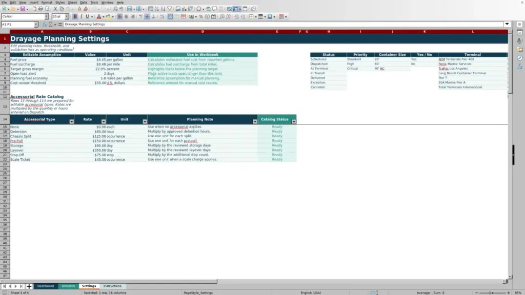Toggle Merge and Center Cells
This screenshot has width=525, height=295.
pyautogui.click(x=170, y=17)
